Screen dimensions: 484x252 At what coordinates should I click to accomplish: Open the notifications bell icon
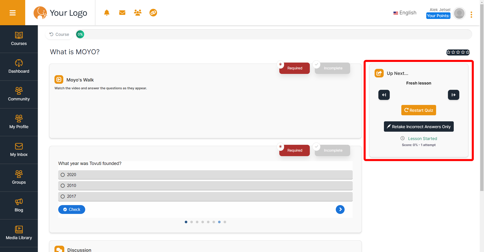point(107,13)
